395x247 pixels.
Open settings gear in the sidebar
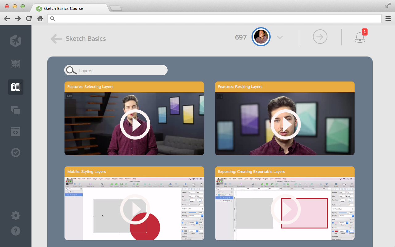pyautogui.click(x=16, y=216)
